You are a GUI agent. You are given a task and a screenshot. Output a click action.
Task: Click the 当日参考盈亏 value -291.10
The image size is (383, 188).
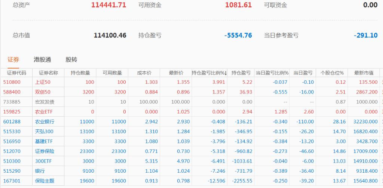coord(365,36)
